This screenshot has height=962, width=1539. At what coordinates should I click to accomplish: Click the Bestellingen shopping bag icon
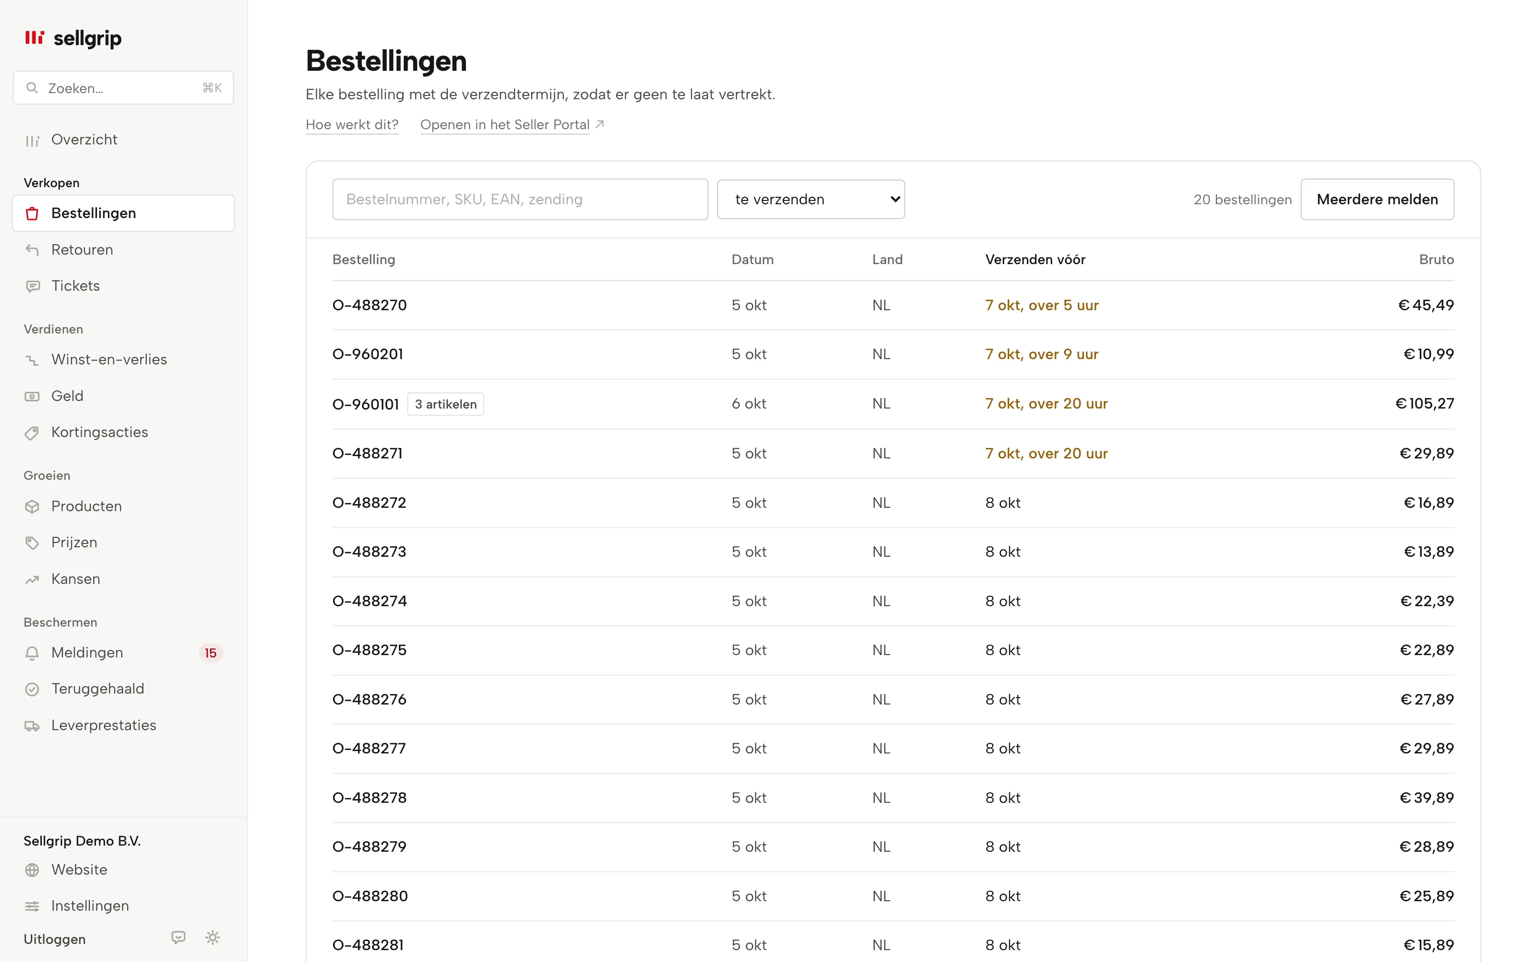32,214
